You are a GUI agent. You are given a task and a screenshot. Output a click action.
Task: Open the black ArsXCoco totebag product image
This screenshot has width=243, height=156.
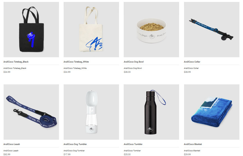(x=31, y=30)
